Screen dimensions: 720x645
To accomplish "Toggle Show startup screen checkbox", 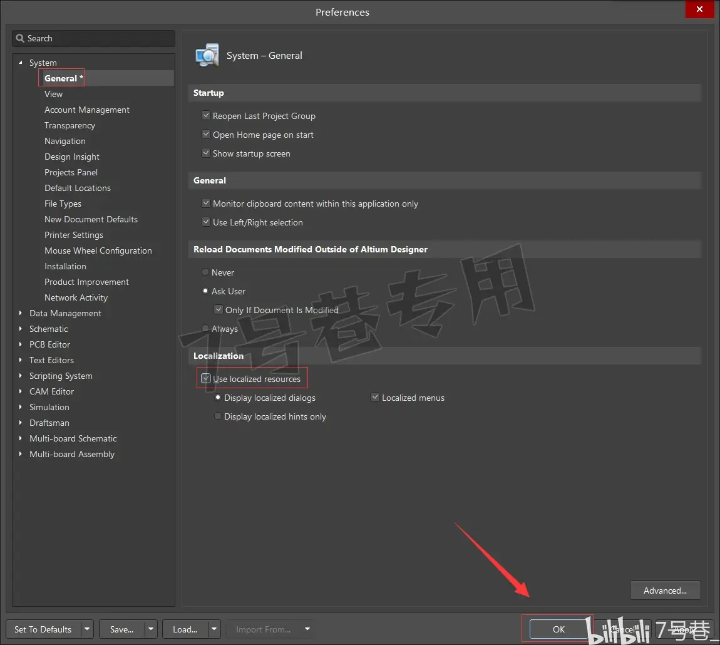I will point(206,153).
